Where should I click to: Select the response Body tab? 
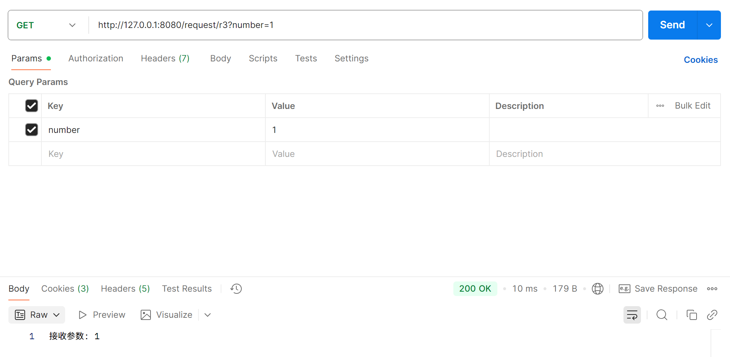click(19, 289)
